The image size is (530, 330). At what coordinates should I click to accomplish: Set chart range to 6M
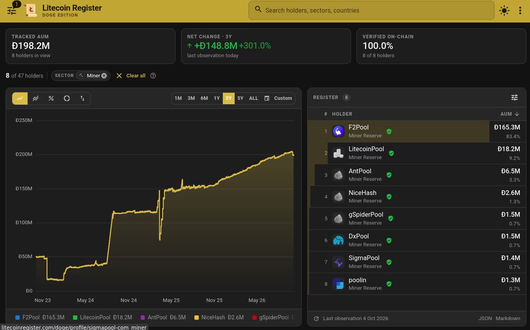tap(204, 98)
